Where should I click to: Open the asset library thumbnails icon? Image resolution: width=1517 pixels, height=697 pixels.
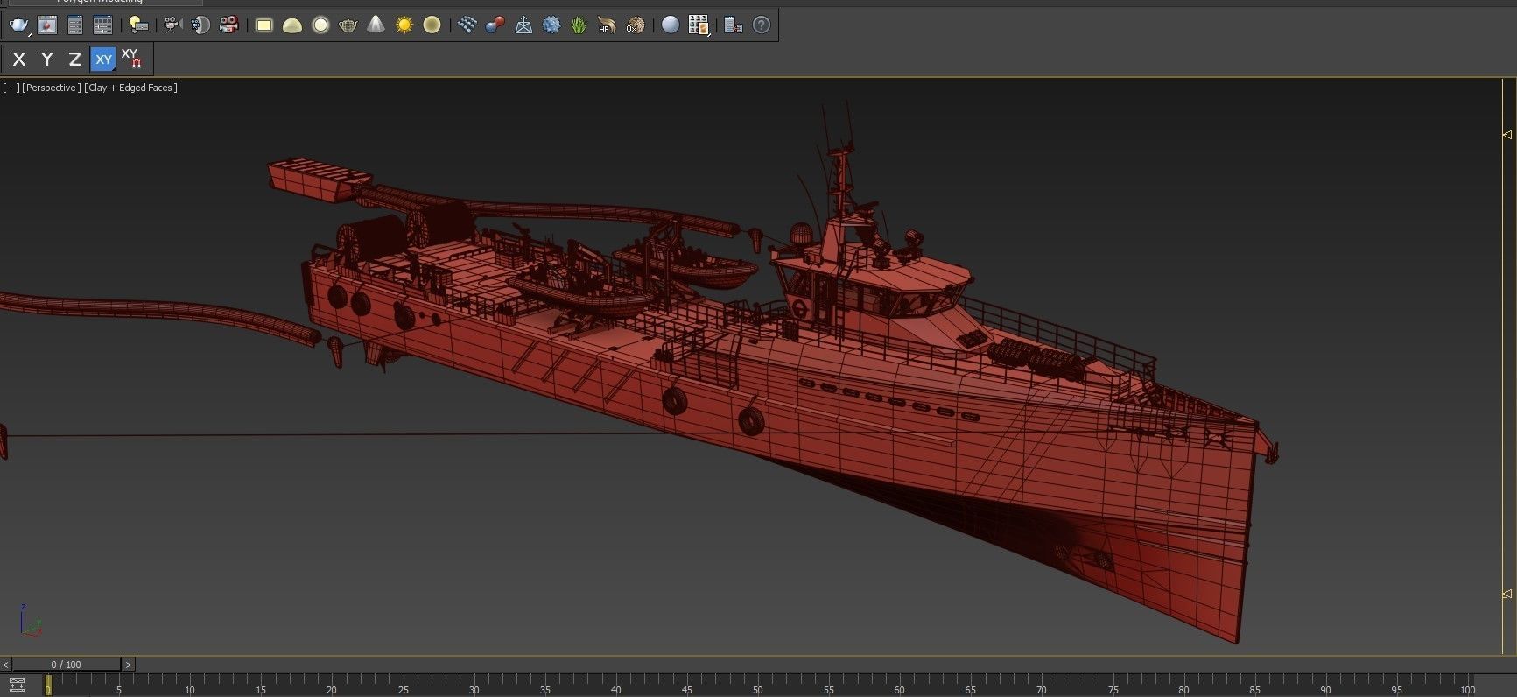coord(699,25)
